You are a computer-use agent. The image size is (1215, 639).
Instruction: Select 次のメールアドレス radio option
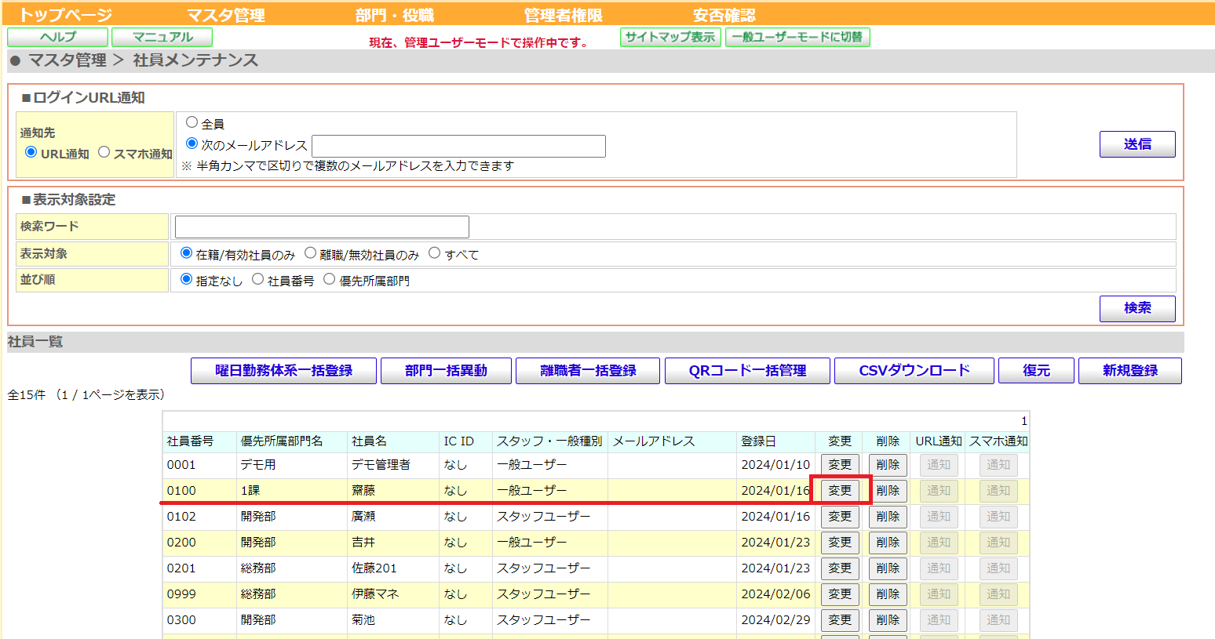tap(192, 143)
